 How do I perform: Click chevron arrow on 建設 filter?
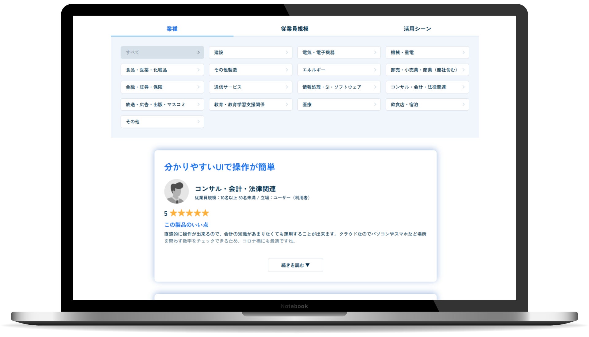[x=287, y=52]
